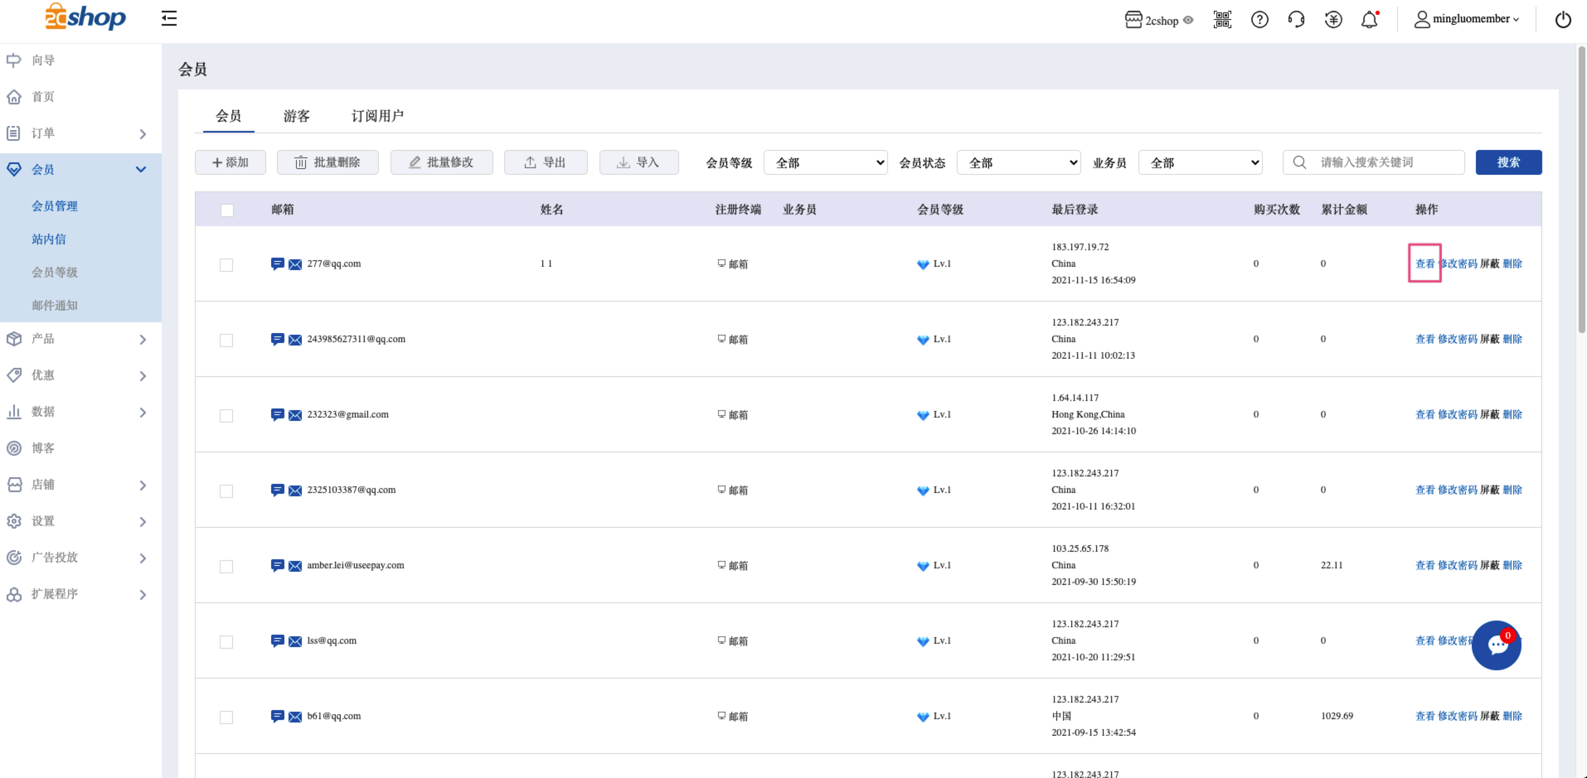Open the help question mark icon

(1259, 20)
